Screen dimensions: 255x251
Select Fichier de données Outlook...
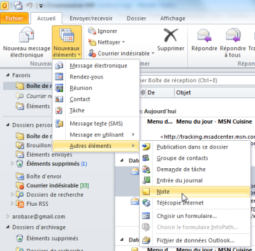tap(196, 240)
